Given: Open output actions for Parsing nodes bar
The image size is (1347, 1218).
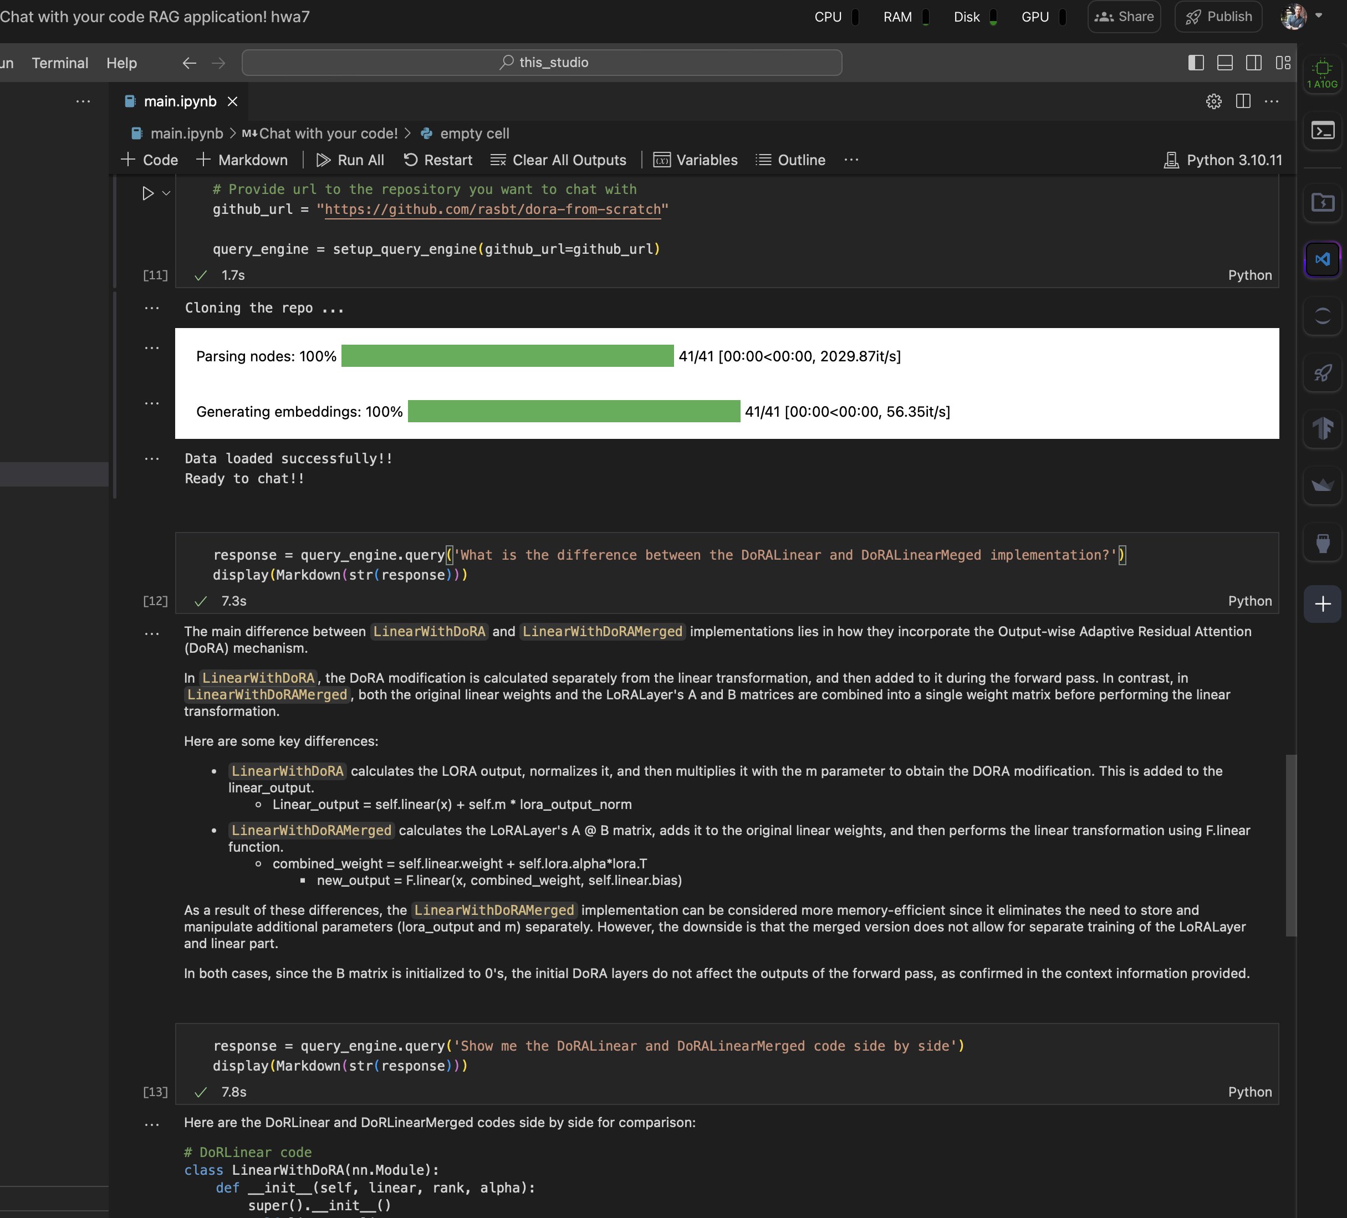Looking at the screenshot, I should click(152, 348).
